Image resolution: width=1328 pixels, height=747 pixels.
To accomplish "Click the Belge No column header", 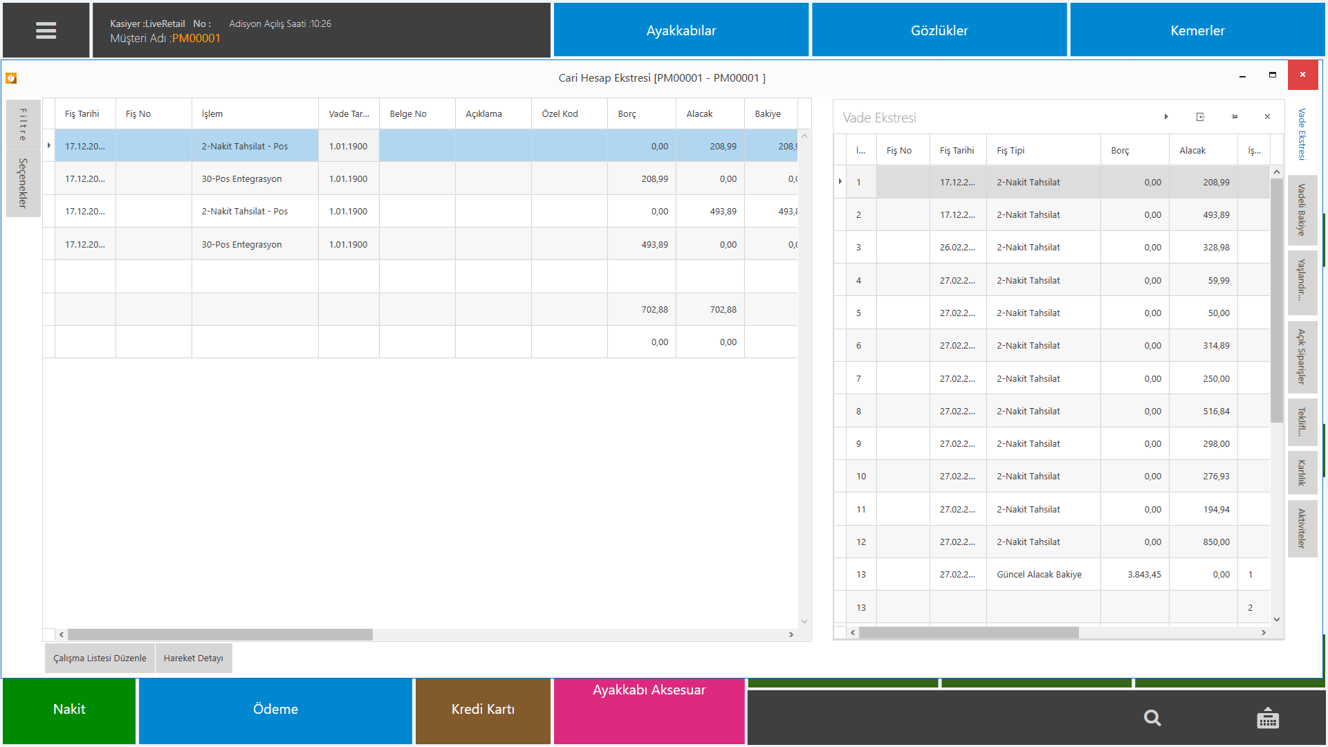I will [x=417, y=113].
